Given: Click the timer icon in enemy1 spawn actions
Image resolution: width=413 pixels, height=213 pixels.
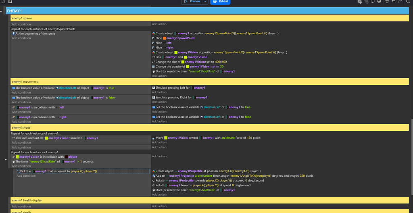Looking at the screenshot, I should [x=154, y=71].
